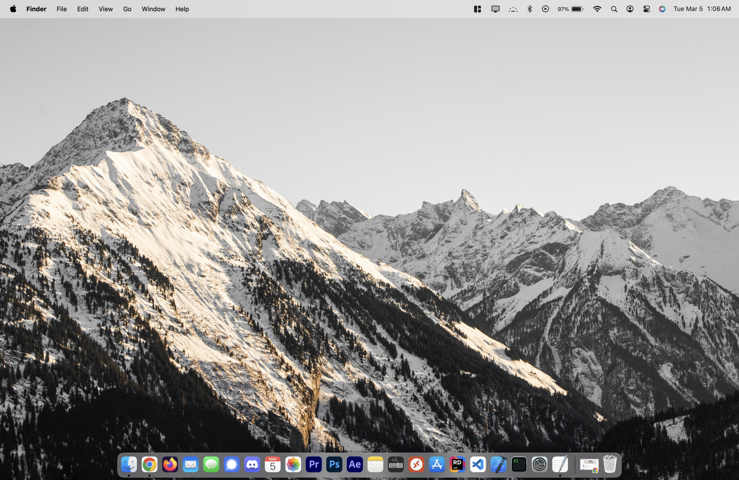
Task: Click the date and time clock
Action: click(x=702, y=9)
